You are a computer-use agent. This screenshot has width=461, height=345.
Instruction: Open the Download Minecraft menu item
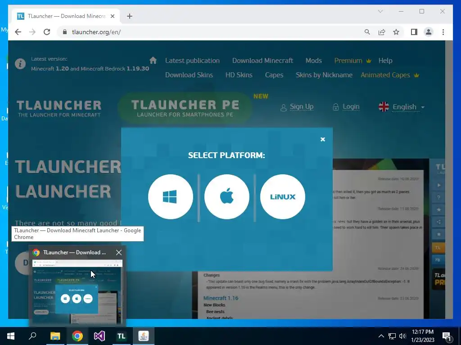pyautogui.click(x=262, y=61)
